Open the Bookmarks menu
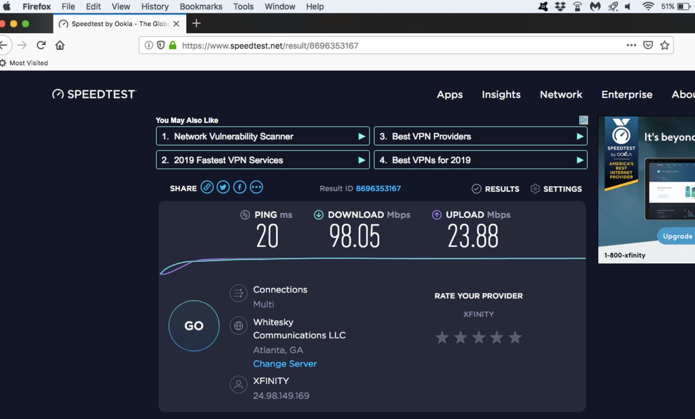695x419 pixels. (201, 6)
